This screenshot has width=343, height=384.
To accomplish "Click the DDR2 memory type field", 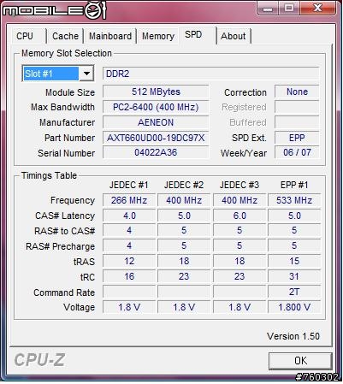I will pos(210,74).
